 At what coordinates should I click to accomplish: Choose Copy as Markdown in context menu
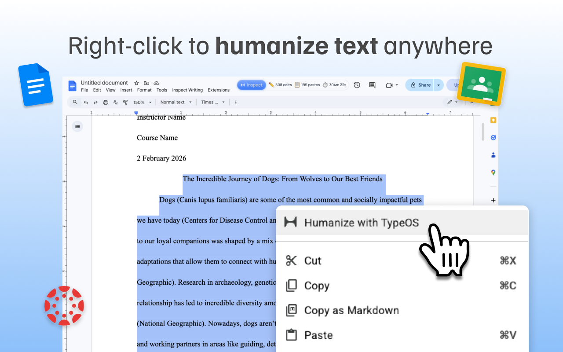[x=402, y=310]
